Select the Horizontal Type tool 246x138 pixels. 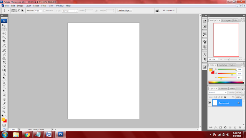[4, 87]
